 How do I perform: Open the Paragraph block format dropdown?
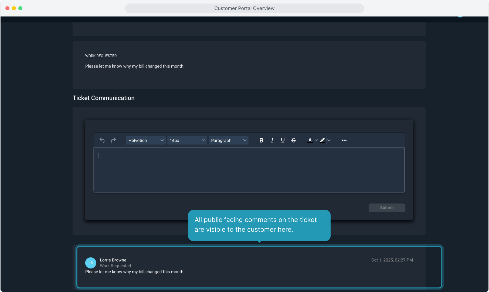coord(228,140)
